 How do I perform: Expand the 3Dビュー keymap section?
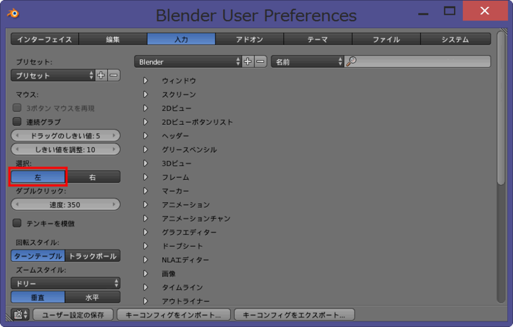point(146,163)
